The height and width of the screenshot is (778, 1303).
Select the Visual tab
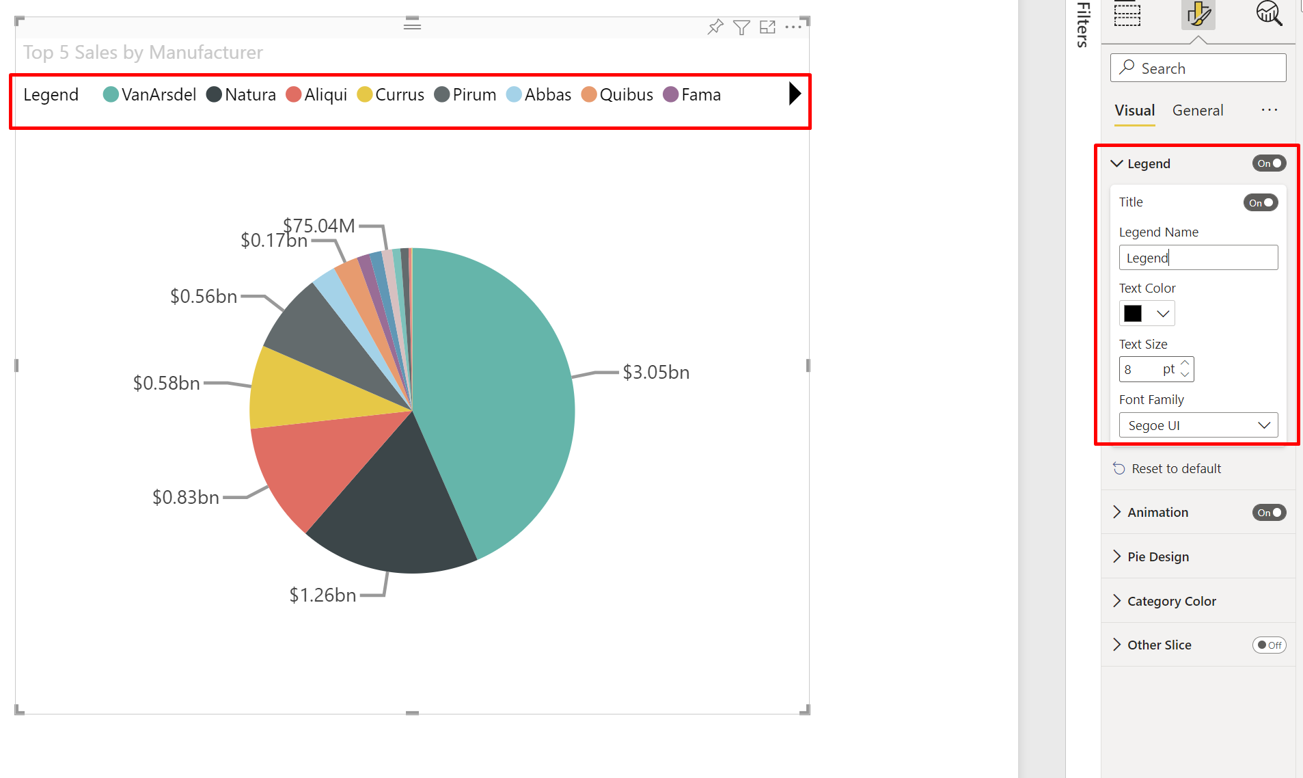pos(1134,110)
